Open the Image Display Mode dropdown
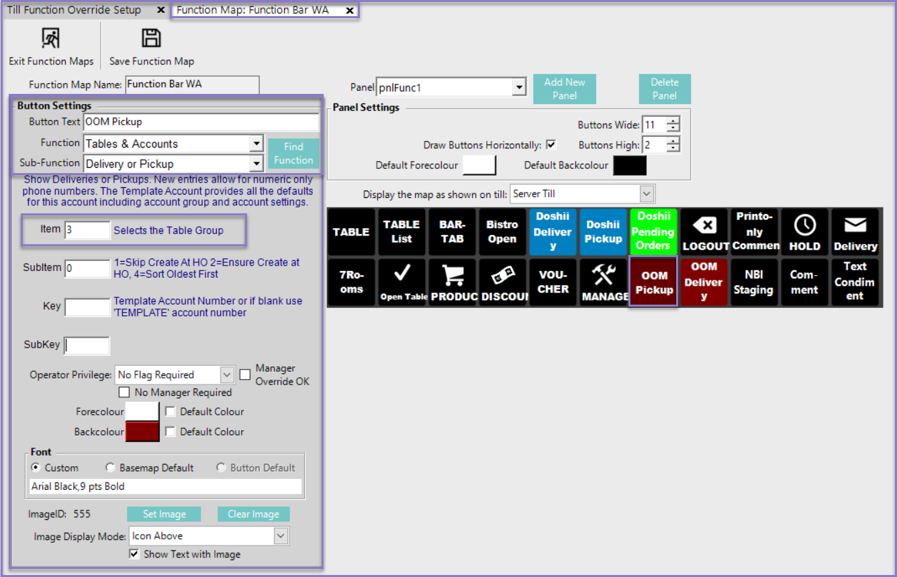 pyautogui.click(x=281, y=536)
